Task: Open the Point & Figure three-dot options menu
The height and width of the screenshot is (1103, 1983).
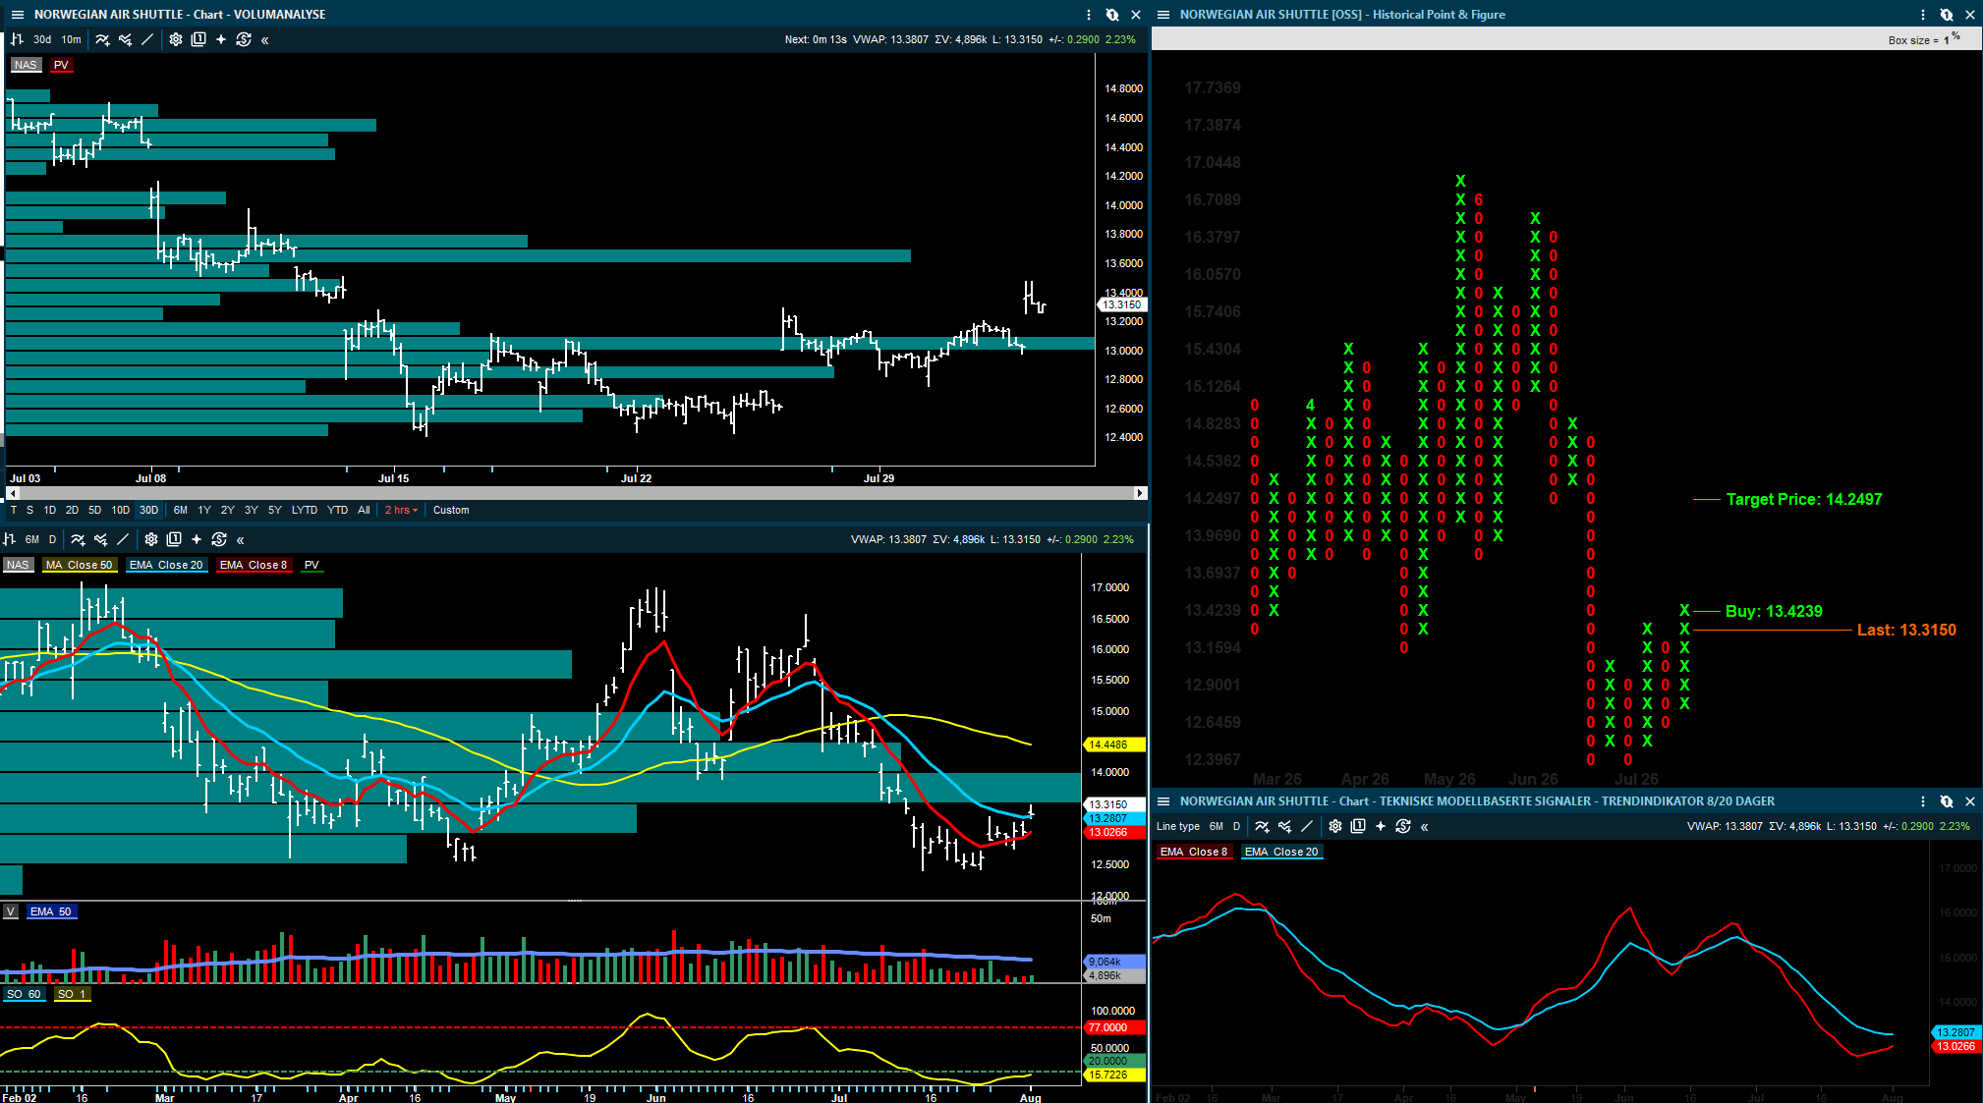Action: pos(1923,15)
